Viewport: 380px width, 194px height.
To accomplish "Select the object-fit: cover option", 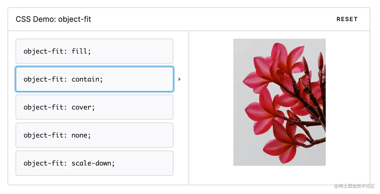I will coord(94,107).
